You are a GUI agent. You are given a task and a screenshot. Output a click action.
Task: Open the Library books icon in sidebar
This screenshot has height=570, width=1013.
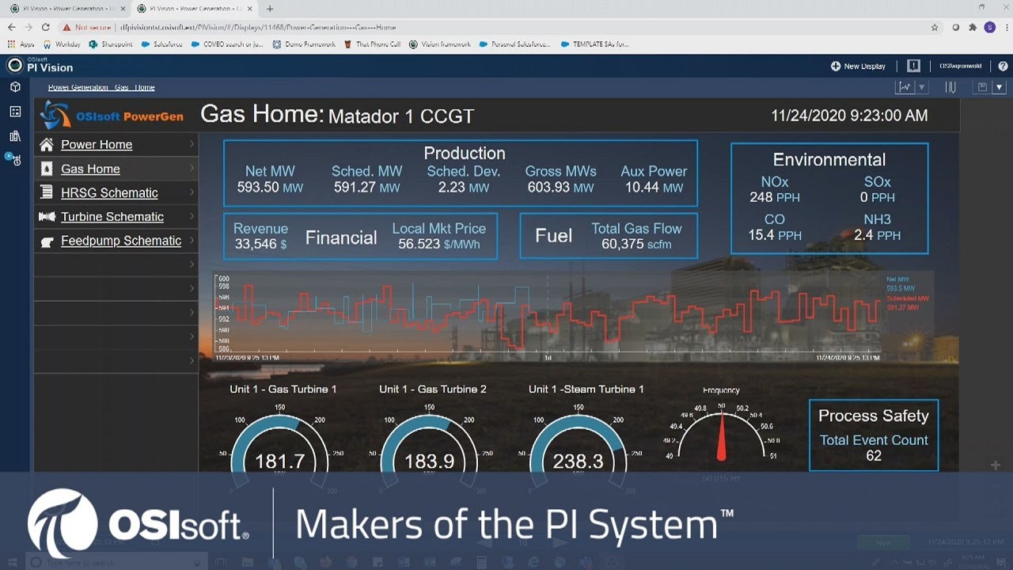tap(15, 136)
